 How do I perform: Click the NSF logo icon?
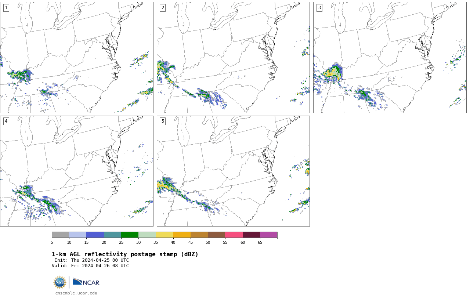pos(60,282)
